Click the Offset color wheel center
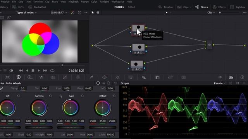248x139 pixels. [x=103, y=108]
